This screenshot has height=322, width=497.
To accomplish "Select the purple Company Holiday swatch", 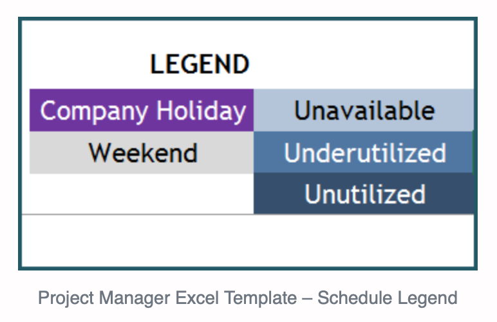I will (x=142, y=110).
